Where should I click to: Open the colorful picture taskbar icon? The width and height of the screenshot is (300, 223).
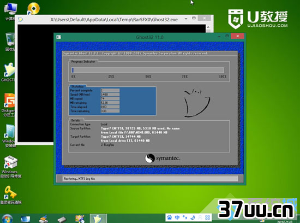click(x=80, y=219)
